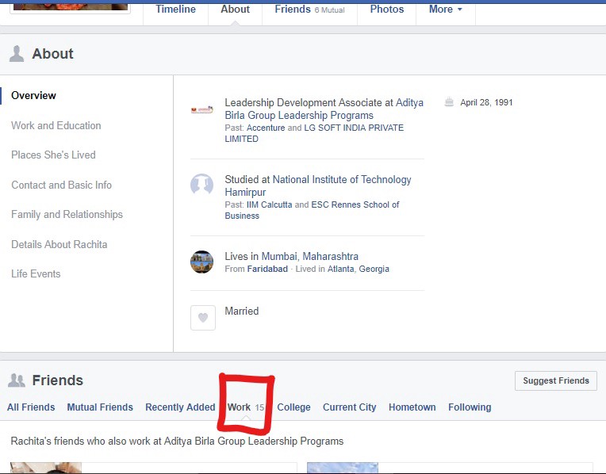
Task: Click Aditya Birla Group workplace logo icon
Action: pos(201,109)
